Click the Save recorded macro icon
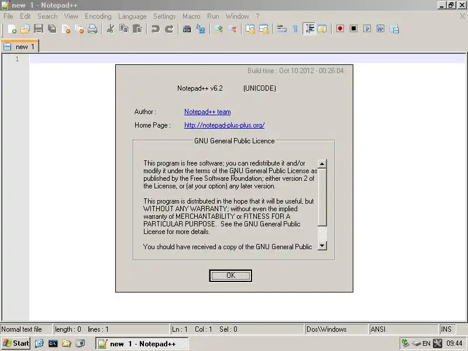 coord(394,29)
